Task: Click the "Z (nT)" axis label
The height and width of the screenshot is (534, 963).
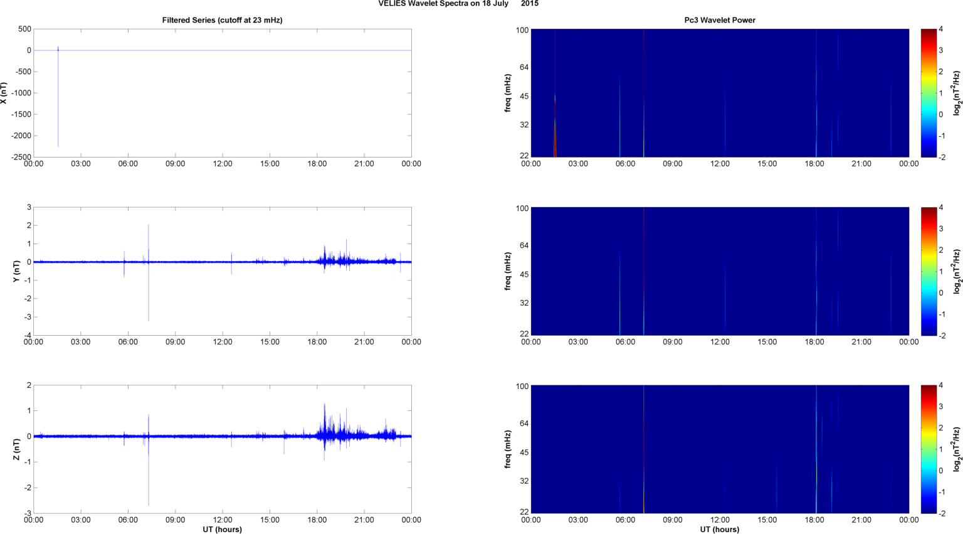Action: pos(16,449)
